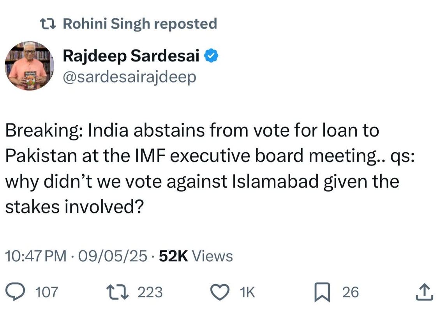Click the 107 replies count
The image size is (439, 322).
[x=46, y=292]
